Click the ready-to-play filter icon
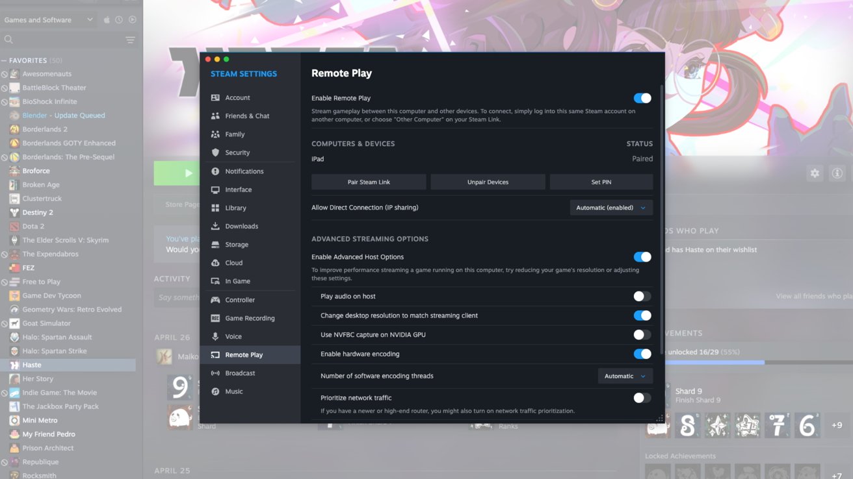 132,19
